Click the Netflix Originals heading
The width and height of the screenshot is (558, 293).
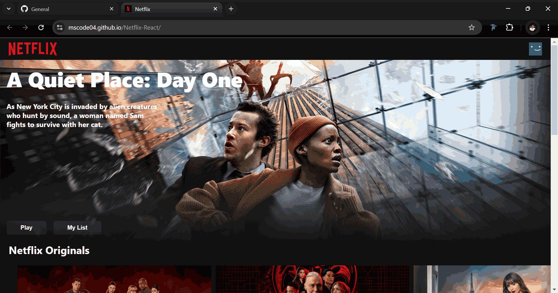(49, 251)
